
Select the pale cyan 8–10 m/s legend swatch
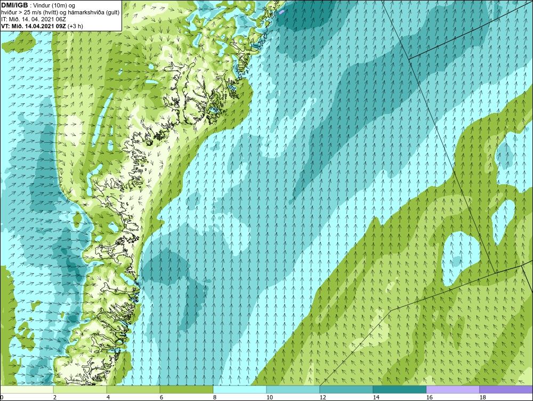click(x=240, y=389)
